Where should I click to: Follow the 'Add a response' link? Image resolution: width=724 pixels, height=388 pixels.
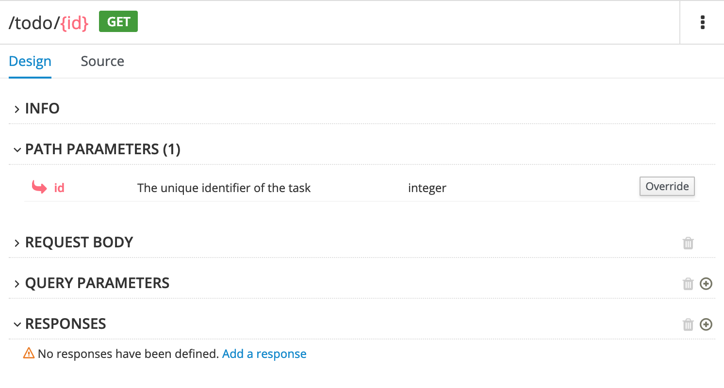pos(264,354)
